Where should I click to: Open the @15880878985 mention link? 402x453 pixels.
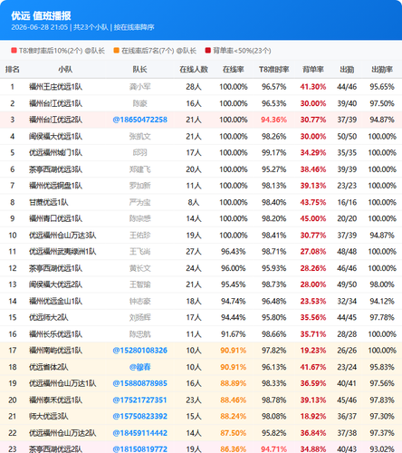[x=139, y=383]
